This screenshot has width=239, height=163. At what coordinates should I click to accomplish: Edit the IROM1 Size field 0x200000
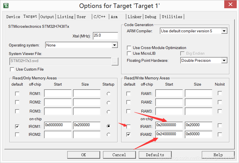[x=87, y=125]
